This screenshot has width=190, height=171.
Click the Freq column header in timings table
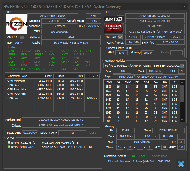click(x=109, y=82)
